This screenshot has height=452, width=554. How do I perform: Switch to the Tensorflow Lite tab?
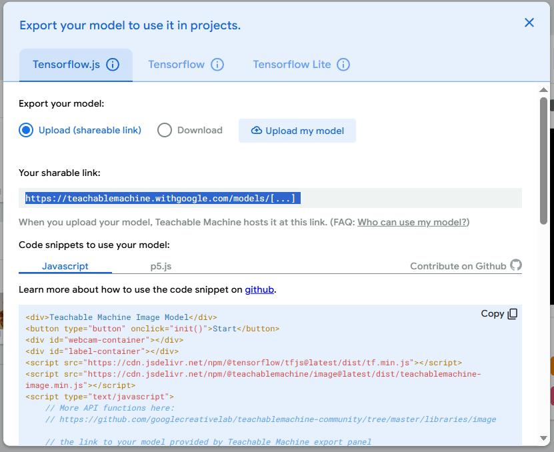pos(291,65)
